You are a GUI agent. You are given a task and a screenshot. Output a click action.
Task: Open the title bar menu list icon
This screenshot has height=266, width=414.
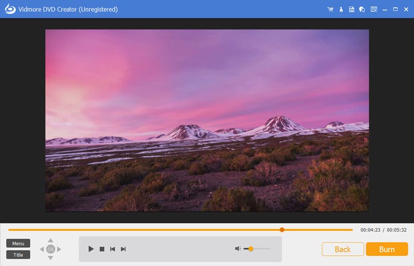click(x=374, y=9)
